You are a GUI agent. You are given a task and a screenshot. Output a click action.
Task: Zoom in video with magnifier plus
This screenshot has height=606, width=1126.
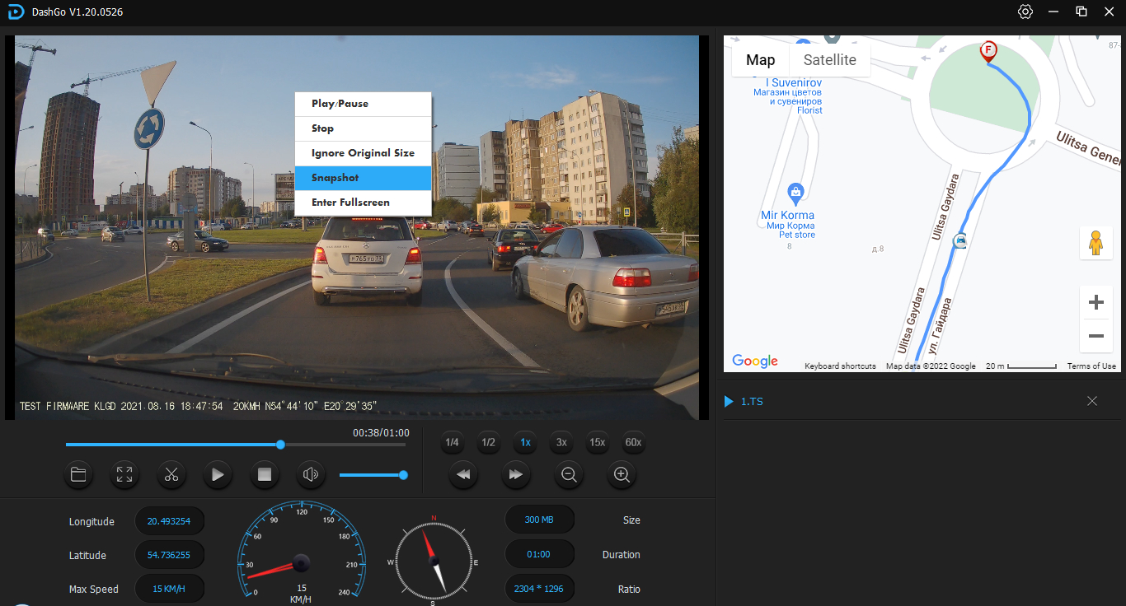point(622,474)
